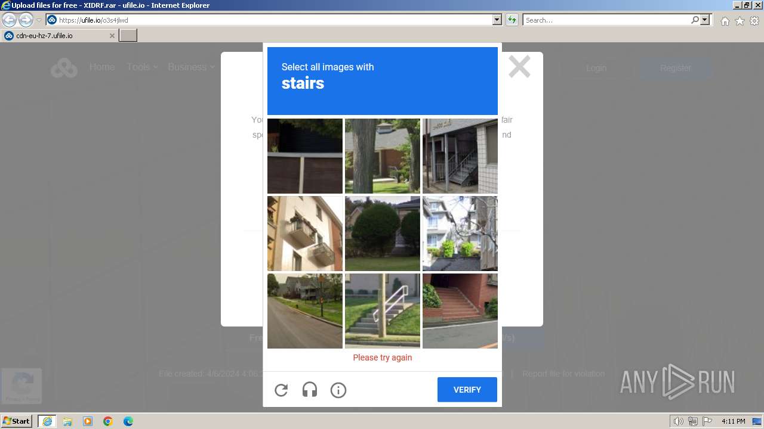Viewport: 764px width, 429px height.
Task: Select captcha image with balconies on building
Action: 305,234
